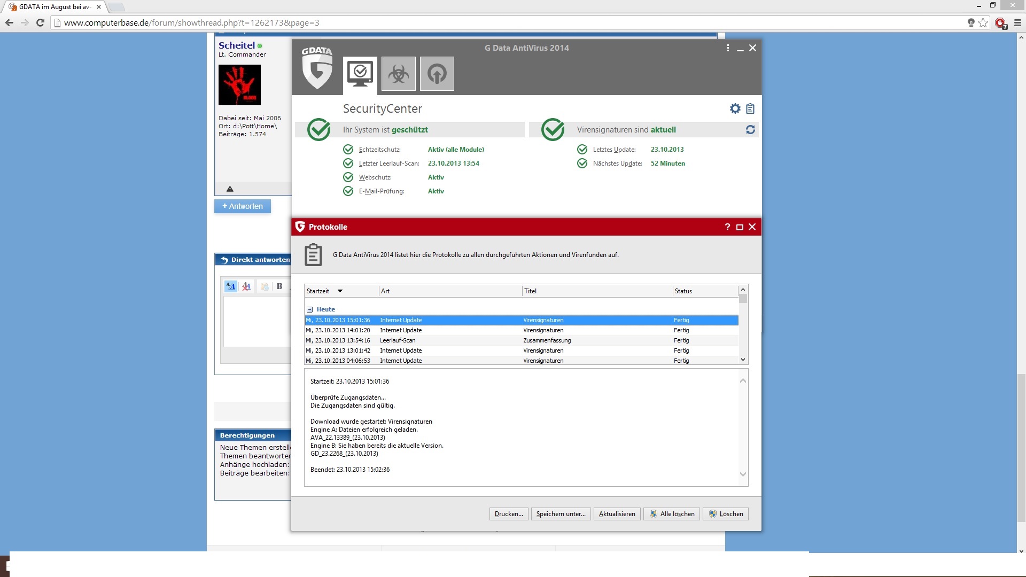
Task: Open settings gear in SecurityCenter
Action: pos(735,108)
